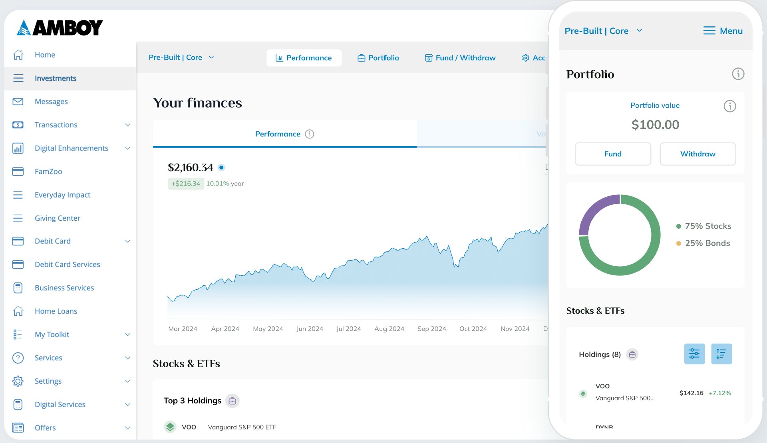Expand the Transactions sidebar section

[127, 125]
